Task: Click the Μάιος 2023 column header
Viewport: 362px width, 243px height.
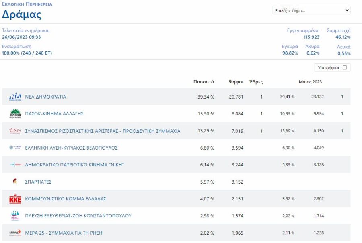Action: point(310,82)
